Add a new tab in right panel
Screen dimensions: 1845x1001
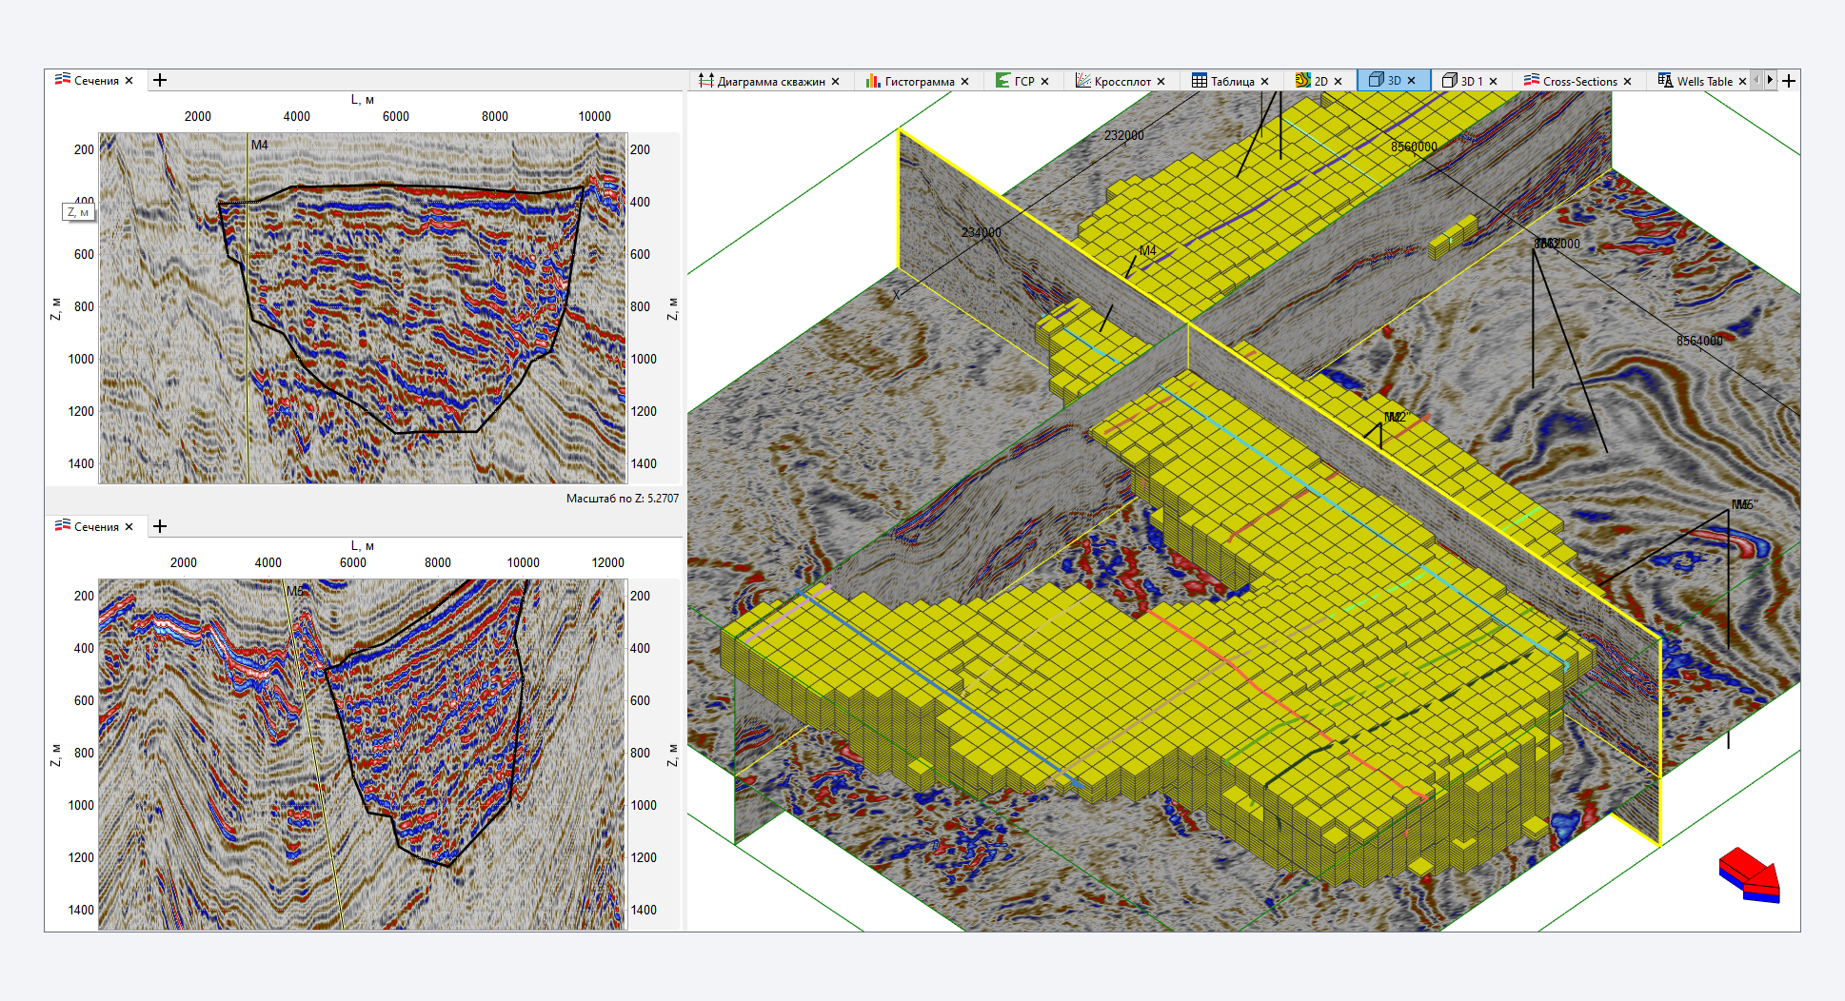coord(1789,81)
